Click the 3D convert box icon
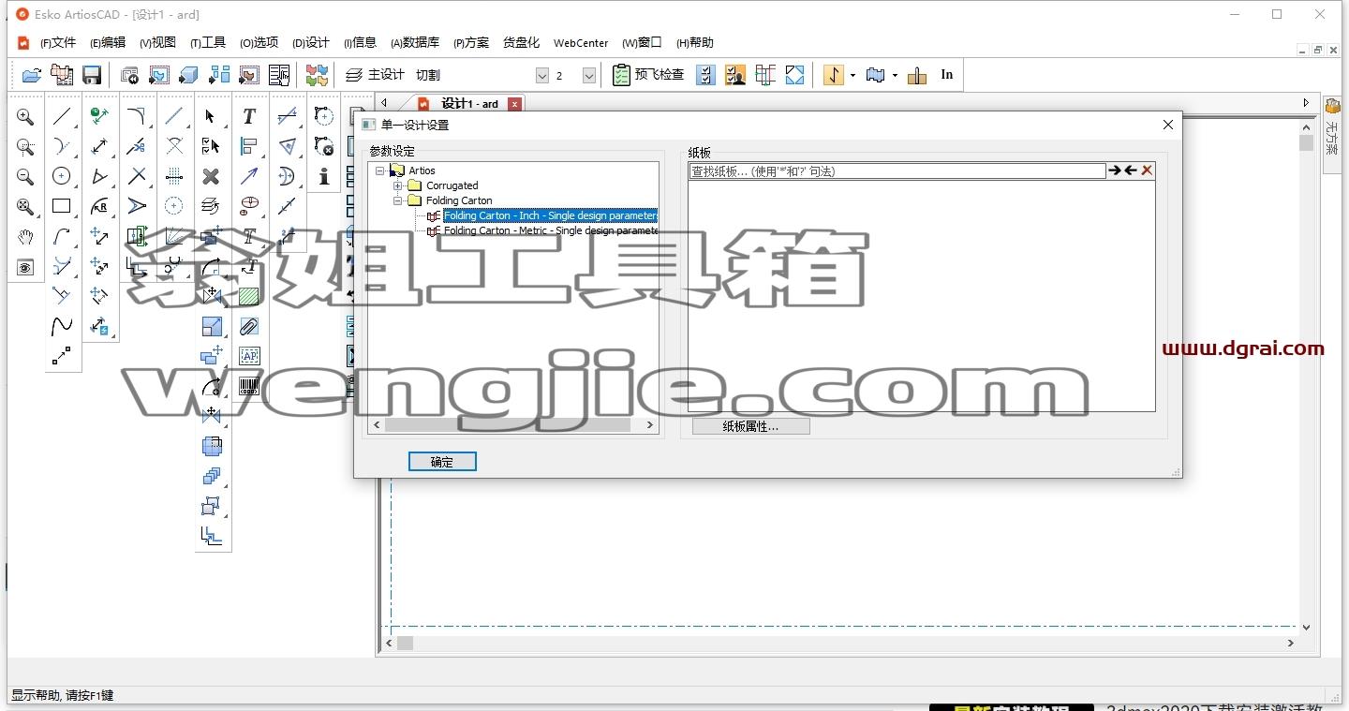 tap(189, 75)
